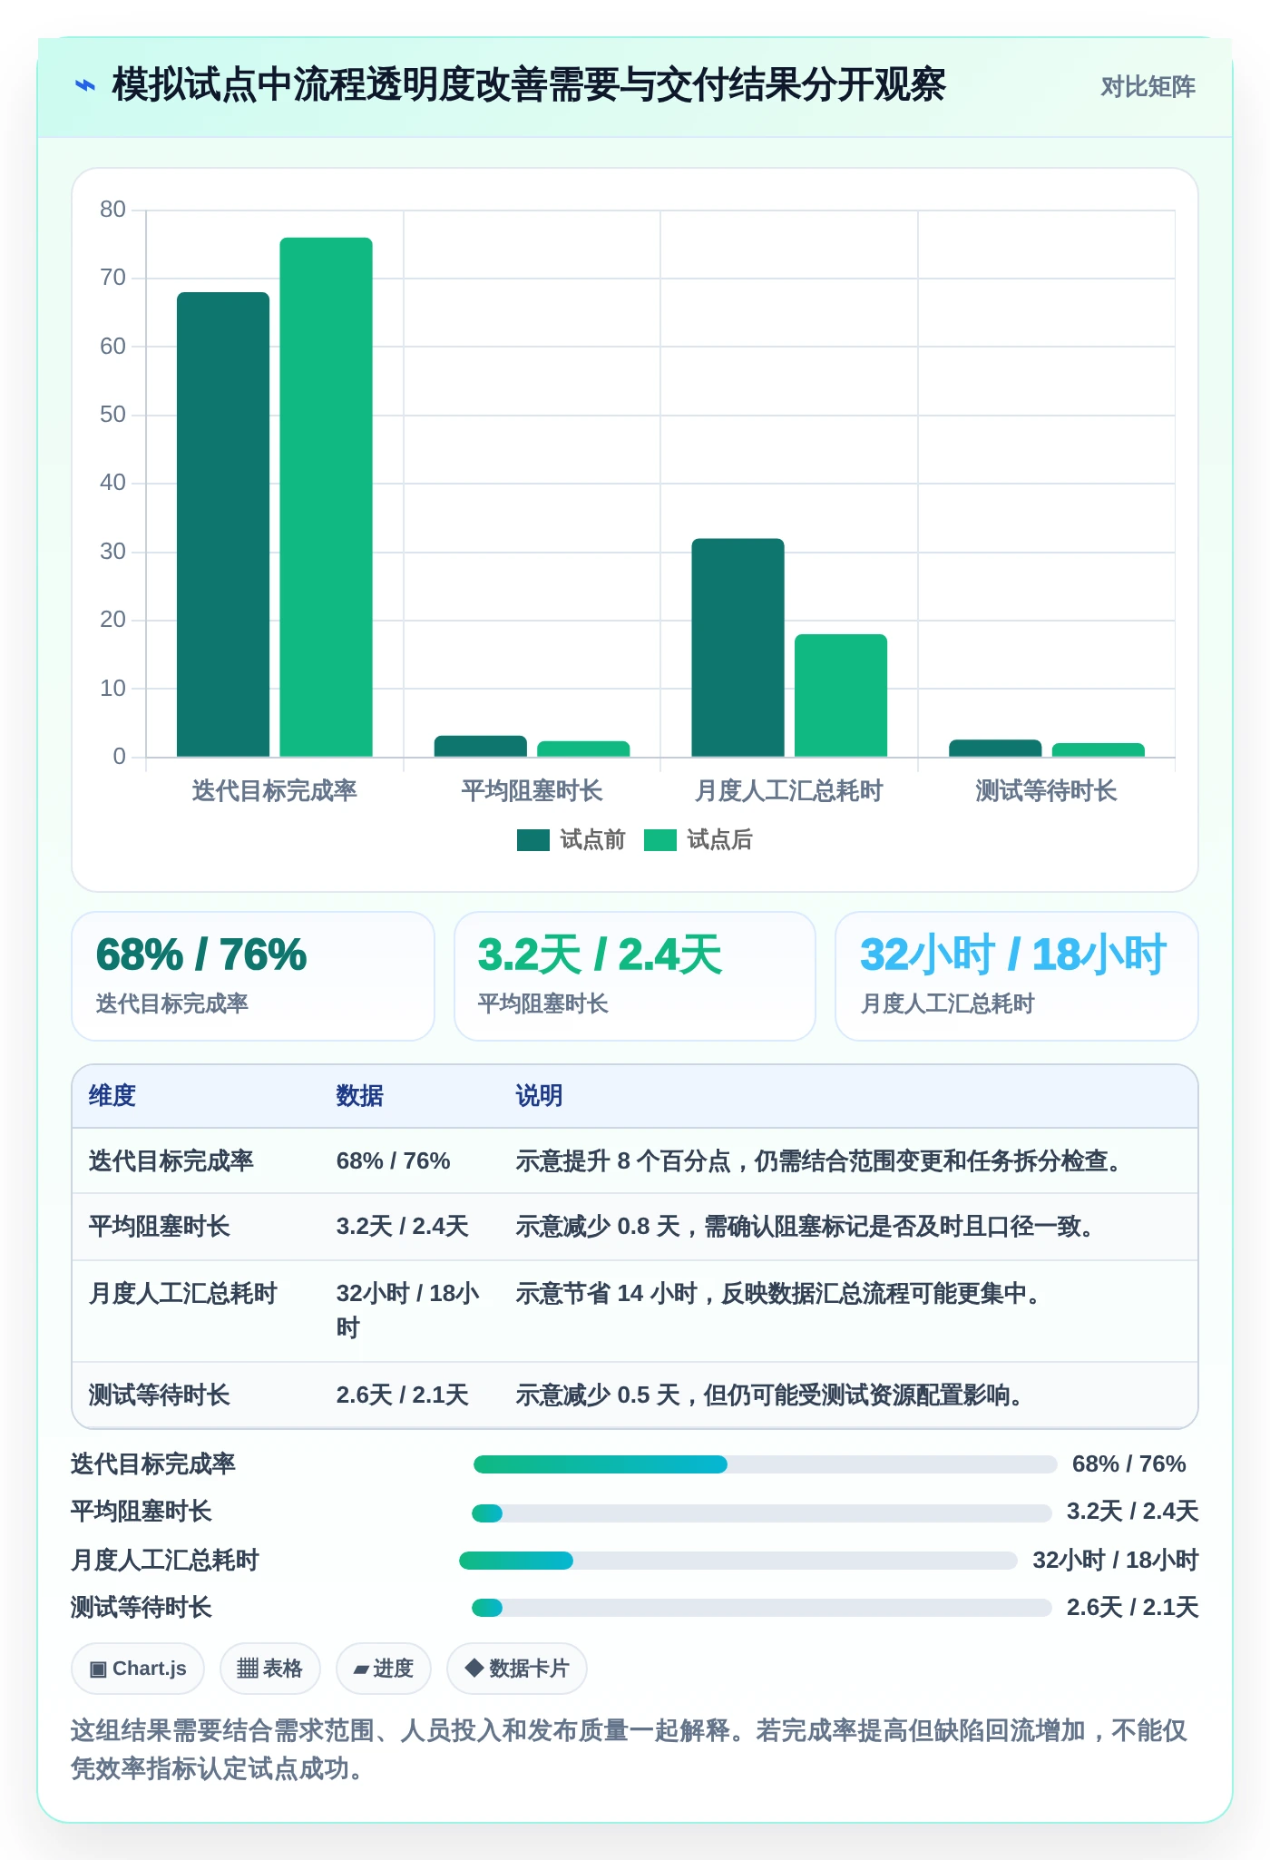Screen dimensions: 1270x1860
Task: Click the lightning bolt icon beside the title
Action: 84,86
